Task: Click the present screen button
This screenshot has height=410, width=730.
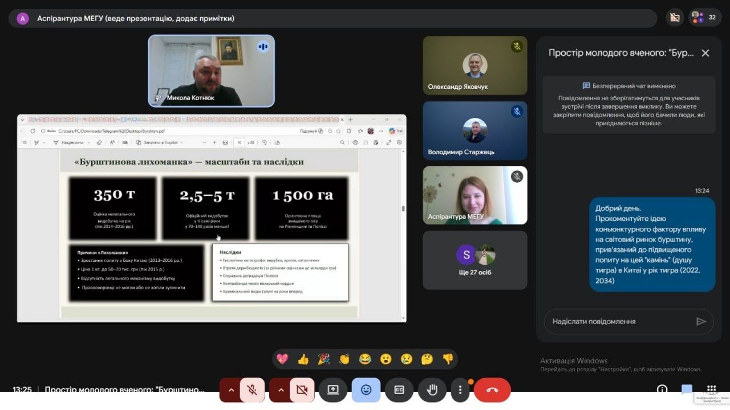Action: tap(332, 390)
